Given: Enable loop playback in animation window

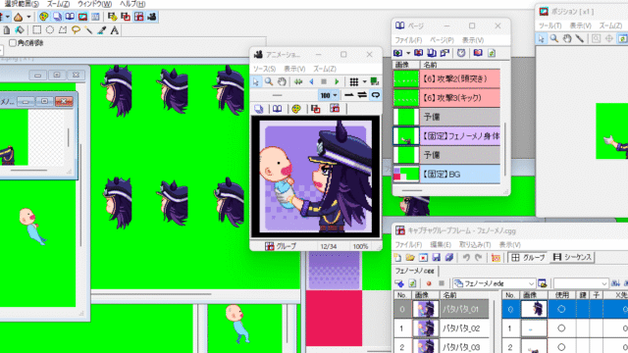Looking at the screenshot, I should [x=375, y=95].
